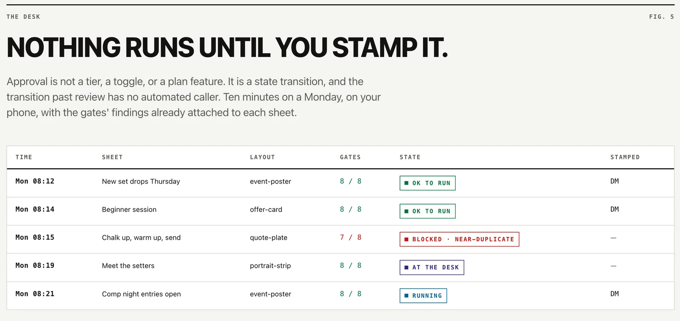Click the blue RUNNING state badge
The height and width of the screenshot is (321, 680).
tap(423, 296)
